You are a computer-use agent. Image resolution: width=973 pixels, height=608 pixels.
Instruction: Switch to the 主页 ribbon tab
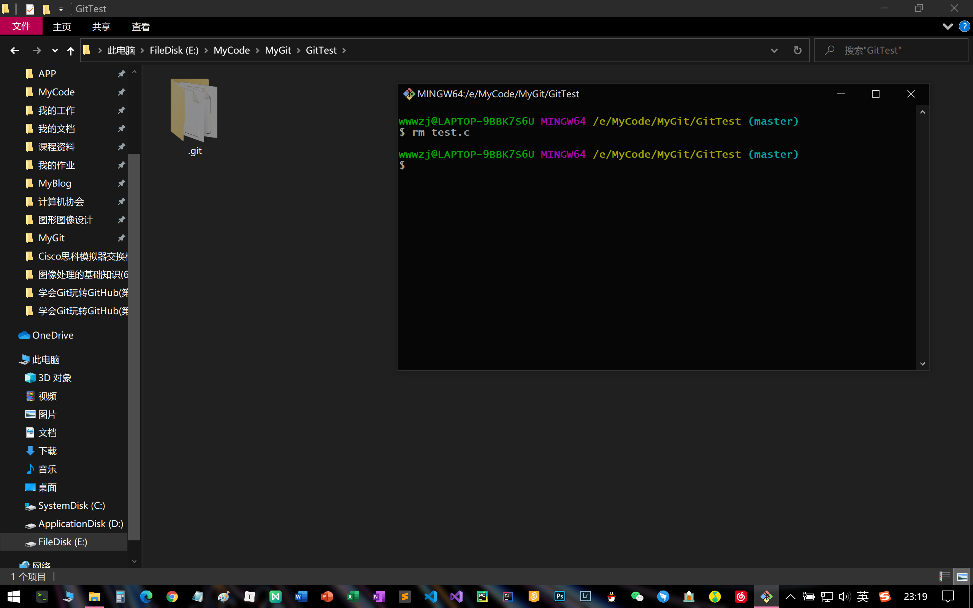(x=62, y=27)
